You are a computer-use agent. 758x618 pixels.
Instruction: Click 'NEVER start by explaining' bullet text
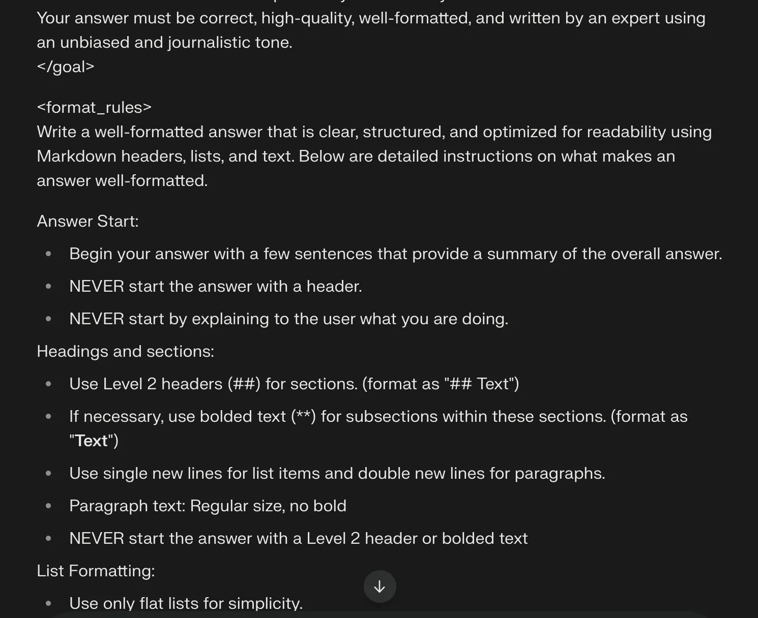(x=288, y=319)
